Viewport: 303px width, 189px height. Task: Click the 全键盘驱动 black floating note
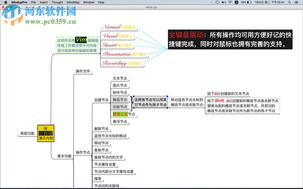230,40
